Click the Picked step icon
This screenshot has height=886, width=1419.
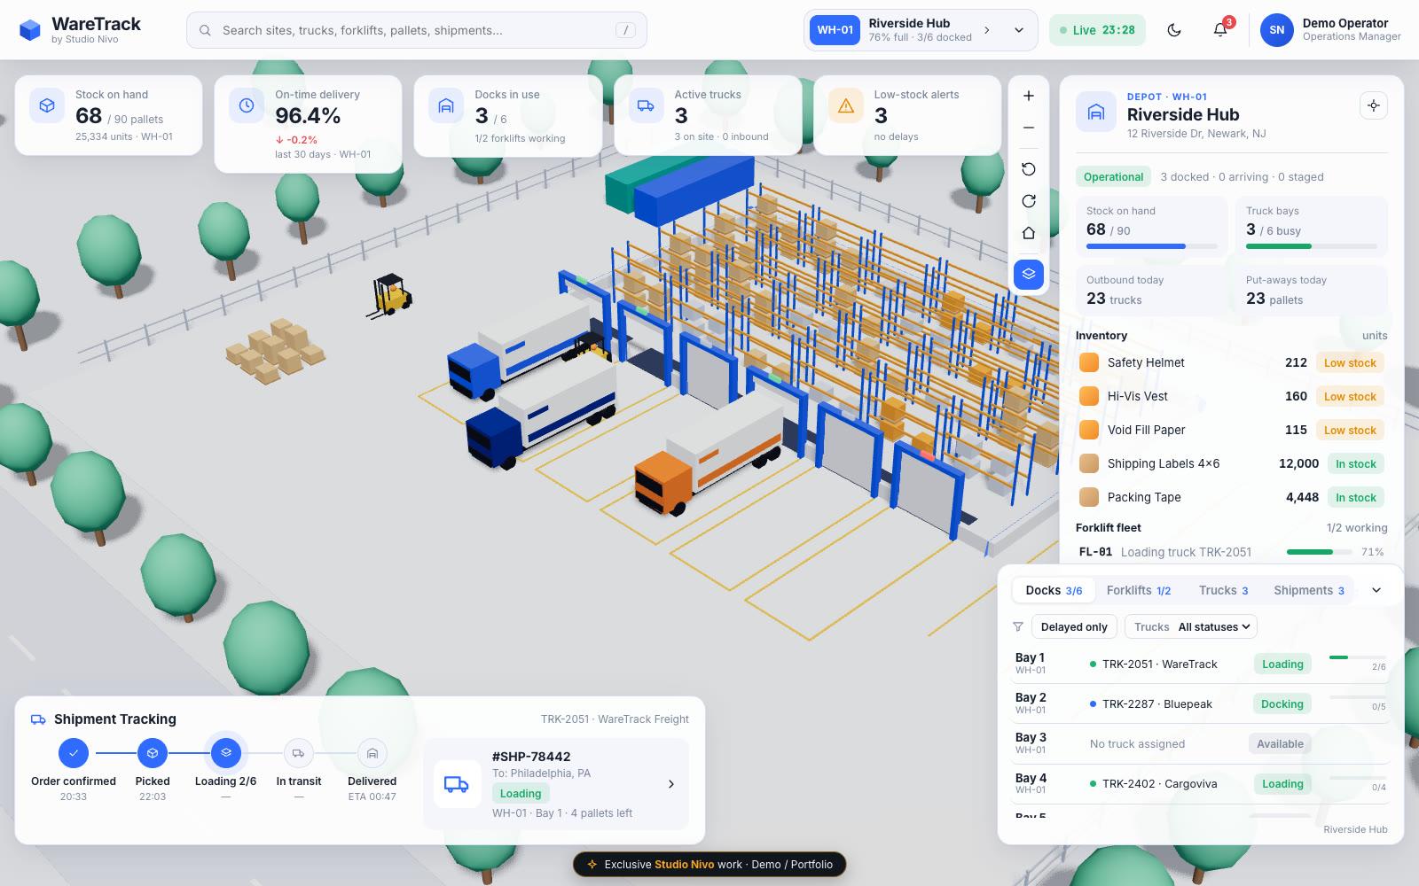click(x=153, y=753)
